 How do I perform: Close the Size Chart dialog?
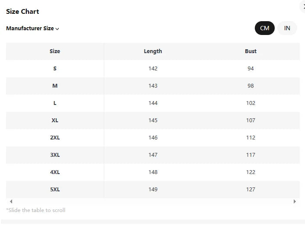point(303,6)
